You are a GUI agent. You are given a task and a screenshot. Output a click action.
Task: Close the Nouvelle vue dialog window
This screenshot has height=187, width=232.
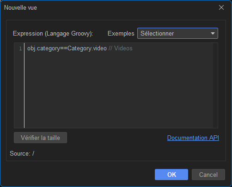(221, 7)
